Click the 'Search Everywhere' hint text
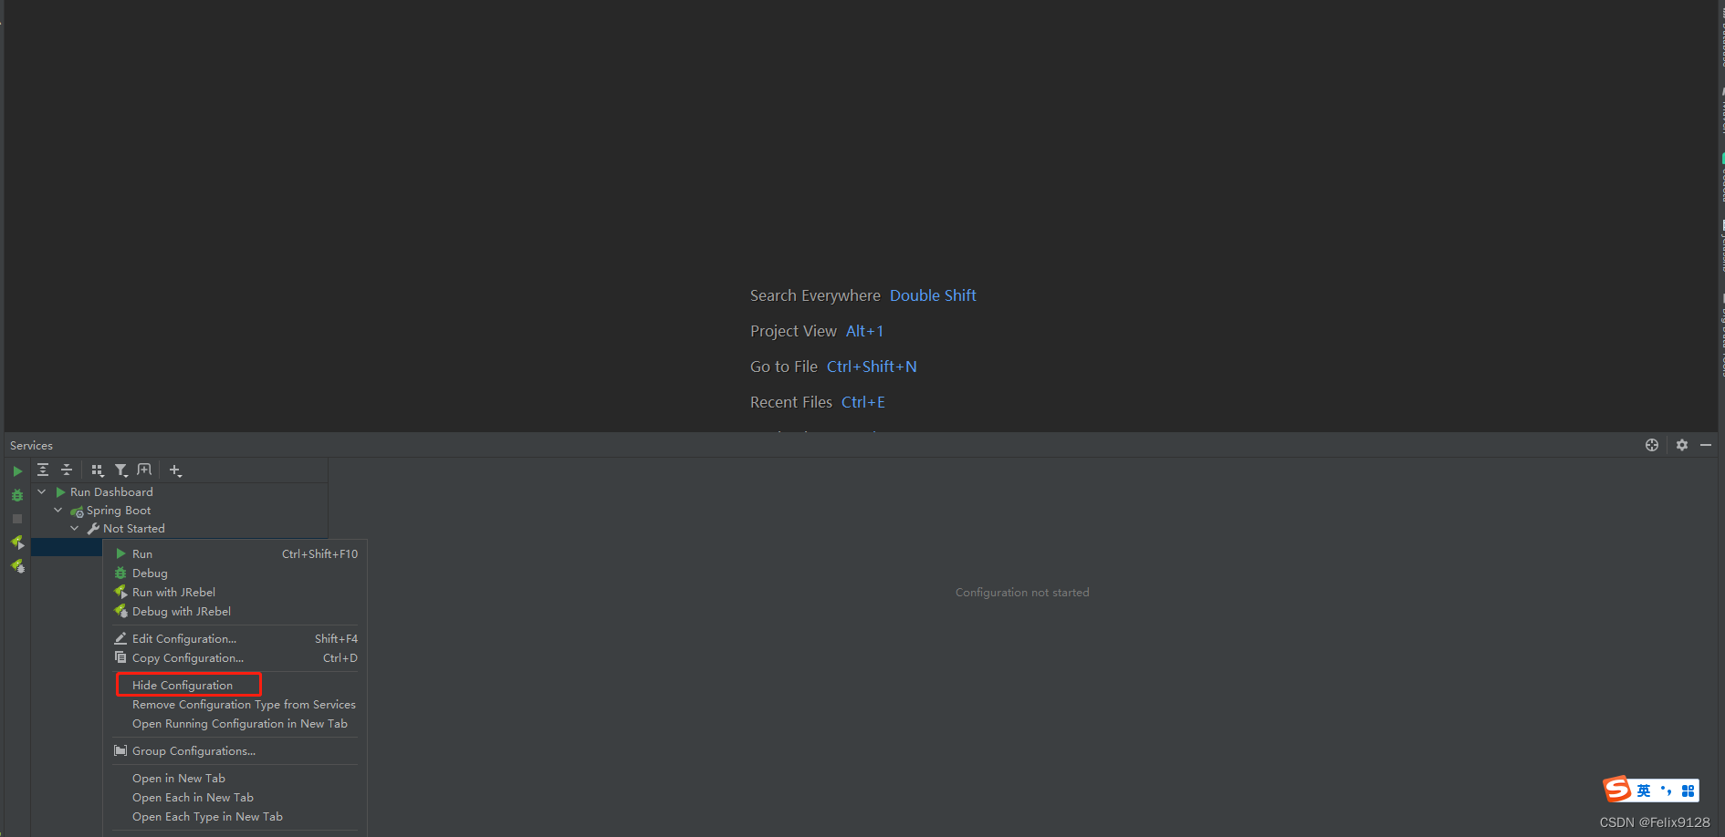Viewport: 1725px width, 837px height. [x=815, y=295]
